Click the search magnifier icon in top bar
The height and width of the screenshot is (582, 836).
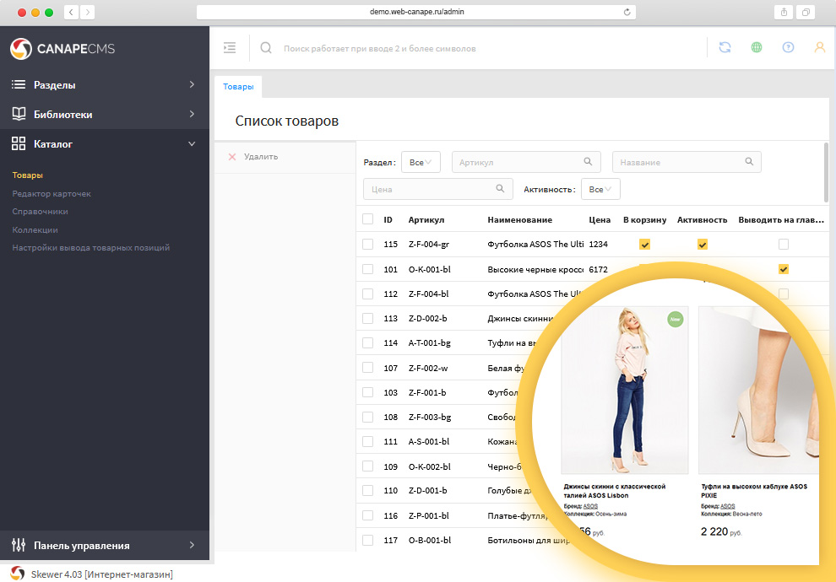point(266,48)
